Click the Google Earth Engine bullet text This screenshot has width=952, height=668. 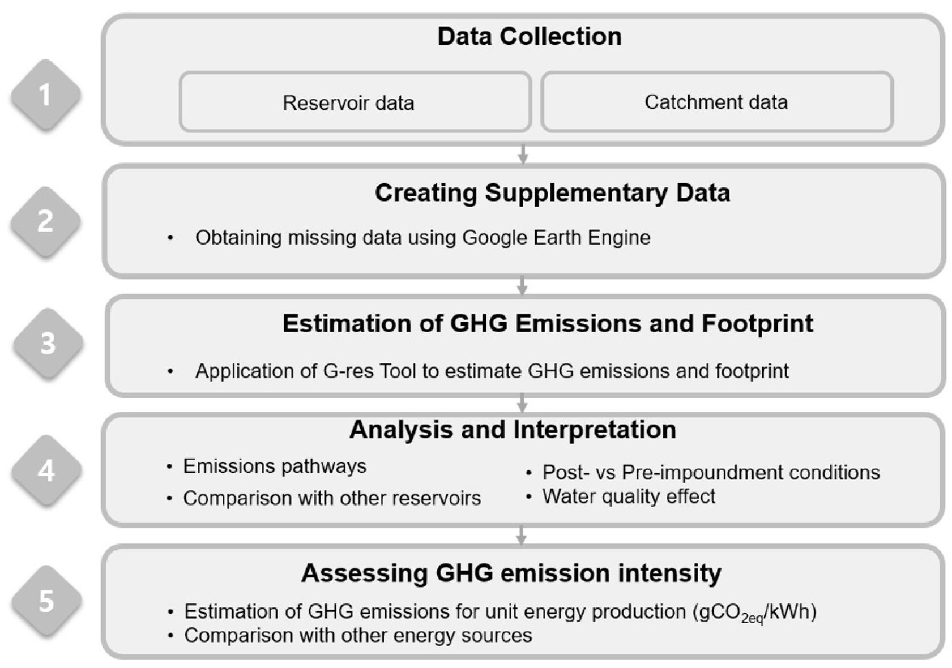(422, 237)
